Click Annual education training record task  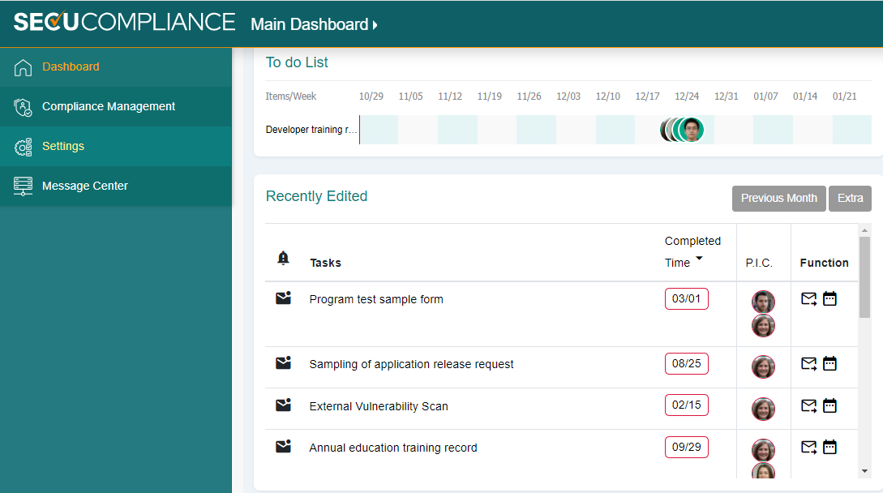pos(393,448)
